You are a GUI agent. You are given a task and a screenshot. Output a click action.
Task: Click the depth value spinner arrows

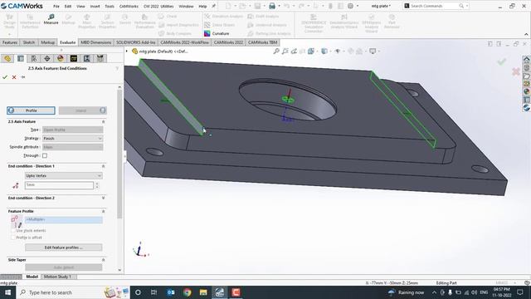coord(97,185)
